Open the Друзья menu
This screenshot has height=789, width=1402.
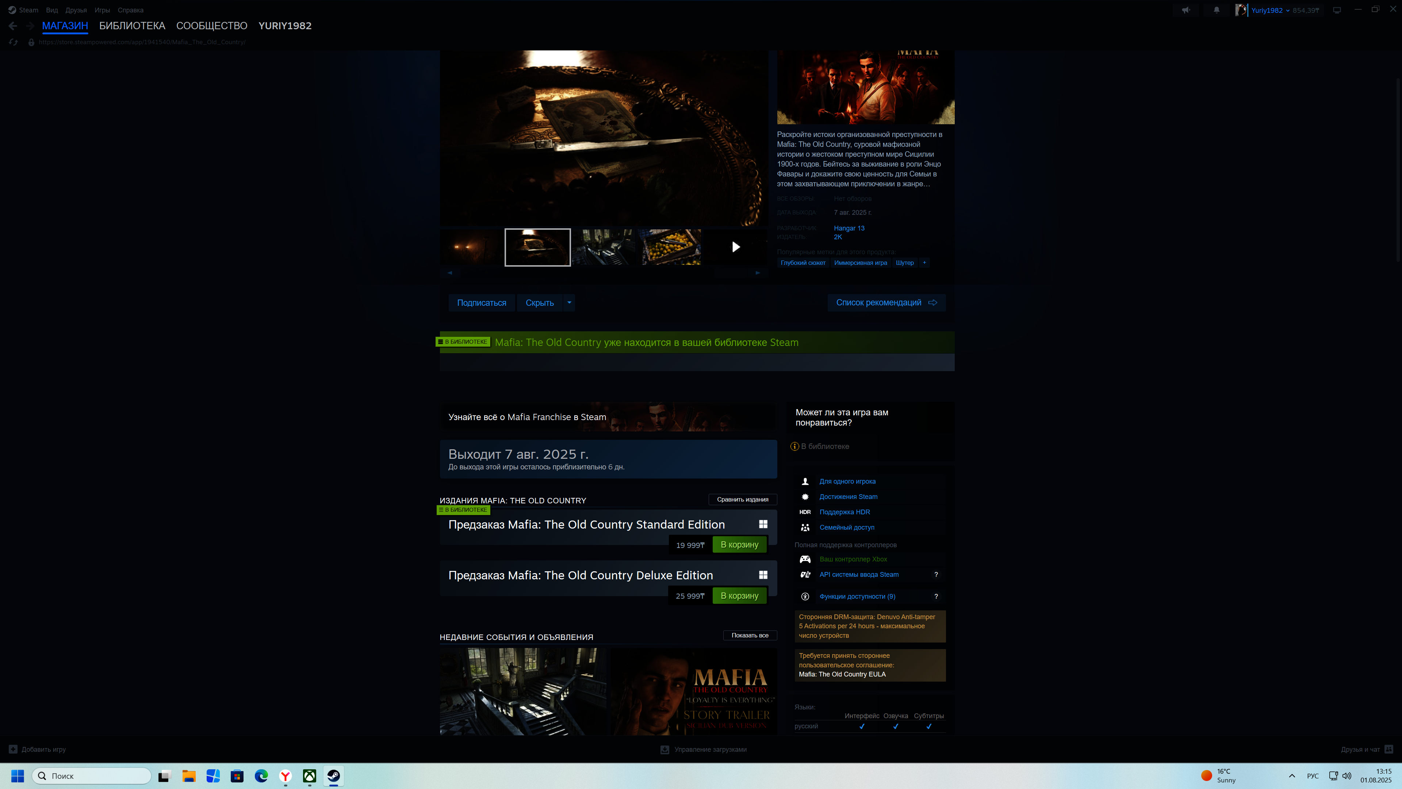pos(76,10)
